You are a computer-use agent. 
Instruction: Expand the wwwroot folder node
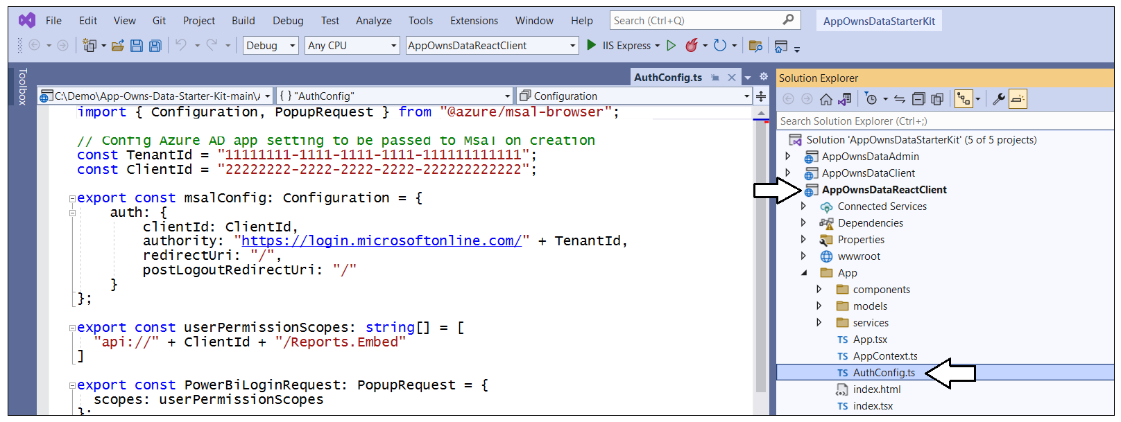803,256
